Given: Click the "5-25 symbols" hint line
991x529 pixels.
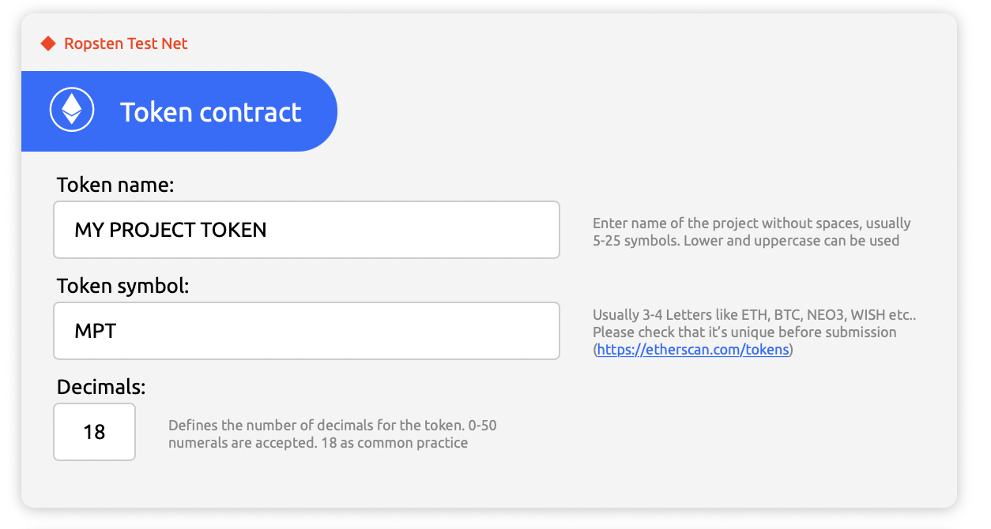Looking at the screenshot, I should point(745,241).
